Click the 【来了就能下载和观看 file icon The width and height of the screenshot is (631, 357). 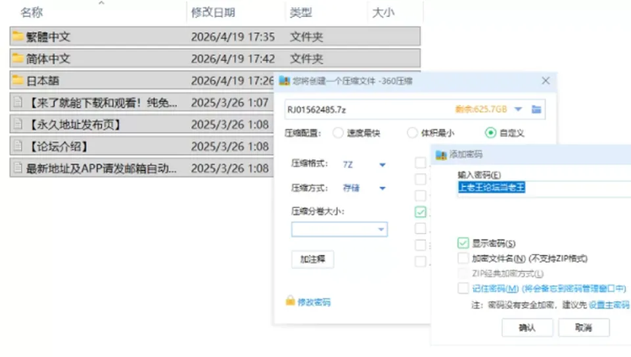coord(18,102)
